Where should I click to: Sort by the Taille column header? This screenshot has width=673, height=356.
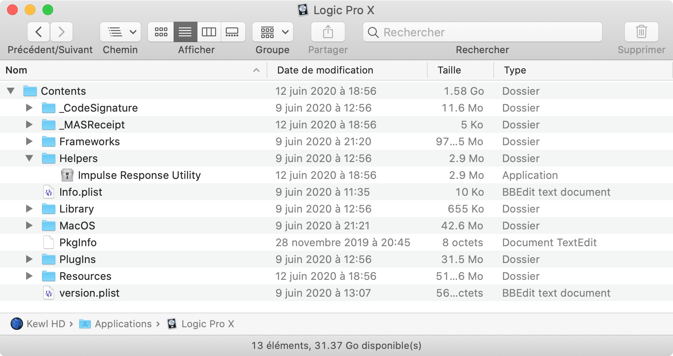449,70
